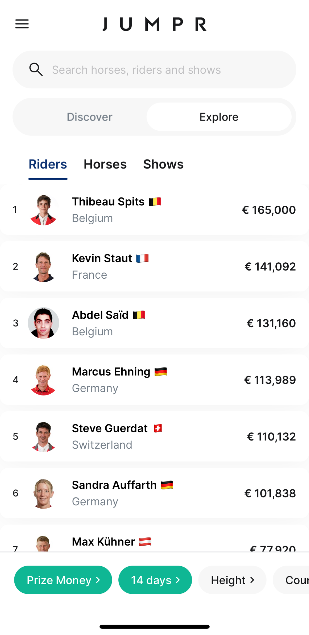Open the Height filter chip
The height and width of the screenshot is (635, 309).
pos(232,580)
